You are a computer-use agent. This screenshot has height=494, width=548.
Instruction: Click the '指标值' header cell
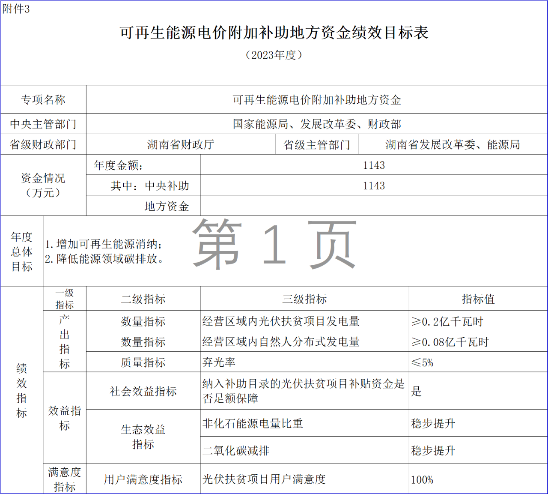[x=478, y=299]
